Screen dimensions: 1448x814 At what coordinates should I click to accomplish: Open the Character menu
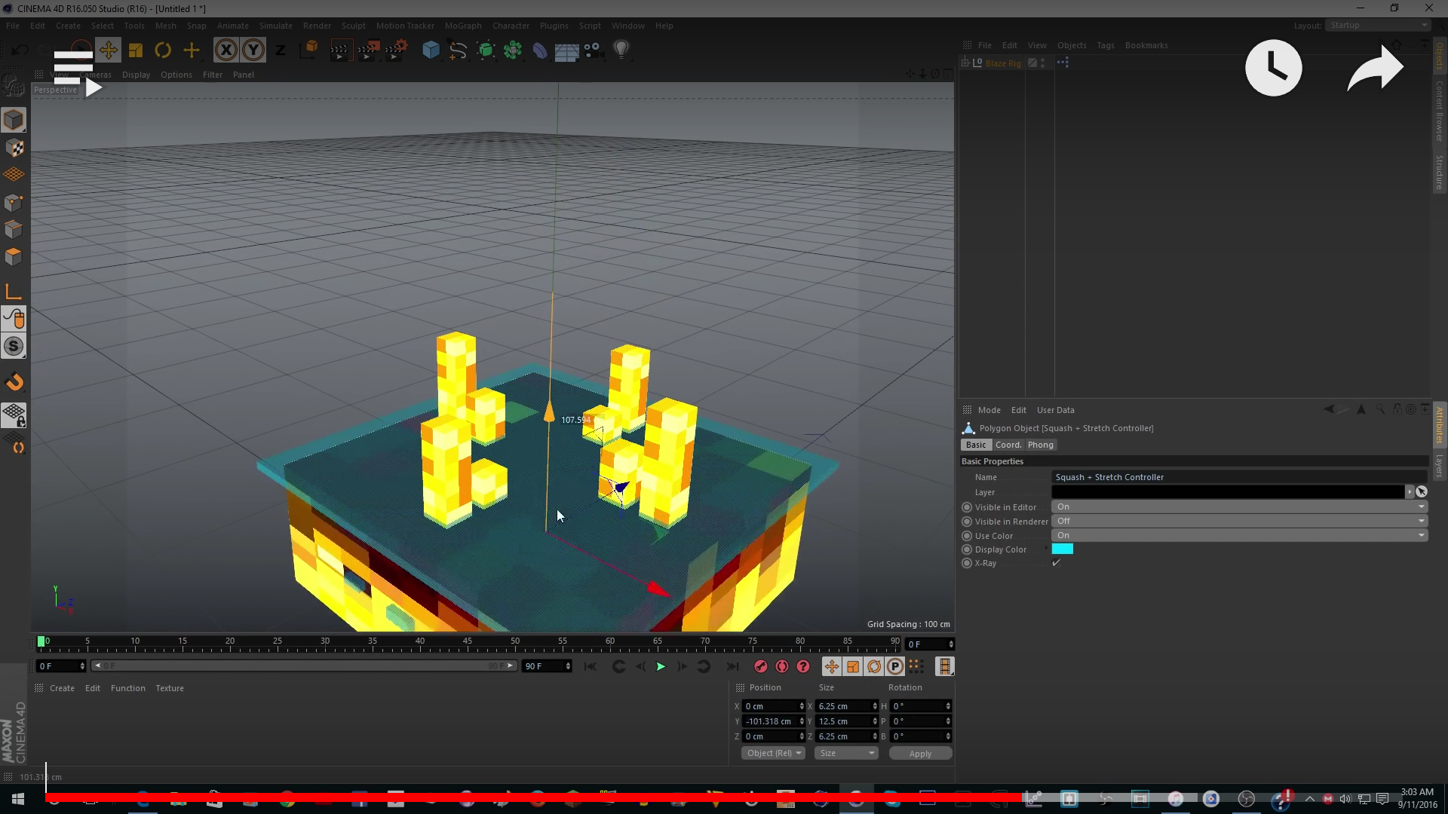point(511,26)
